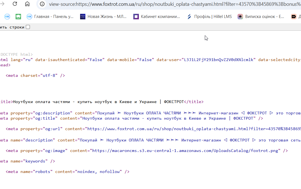Viewport: 301px width, 189px height.
Task: Click the og:image property attribute
Action: [x=44, y=151]
